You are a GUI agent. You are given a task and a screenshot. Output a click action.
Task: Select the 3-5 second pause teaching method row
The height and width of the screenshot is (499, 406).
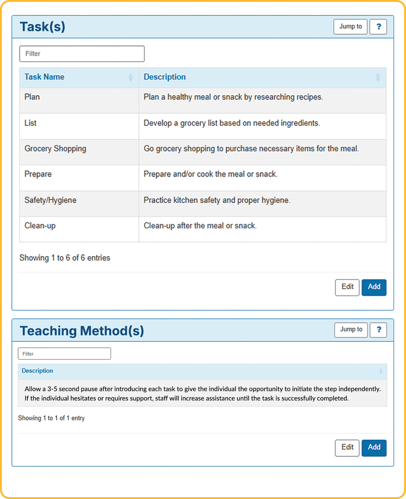coord(202,393)
